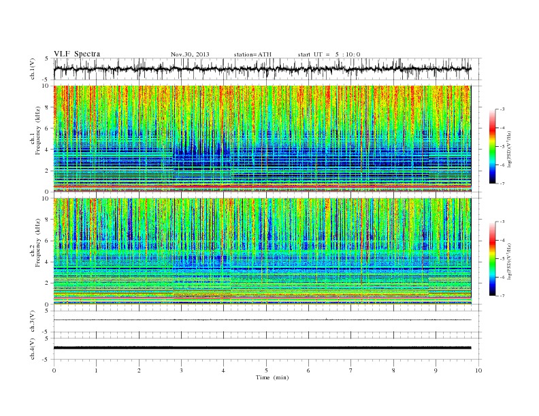Click the 'Time (min)' axis label
Screen dimensions: 539x416
[272, 377]
